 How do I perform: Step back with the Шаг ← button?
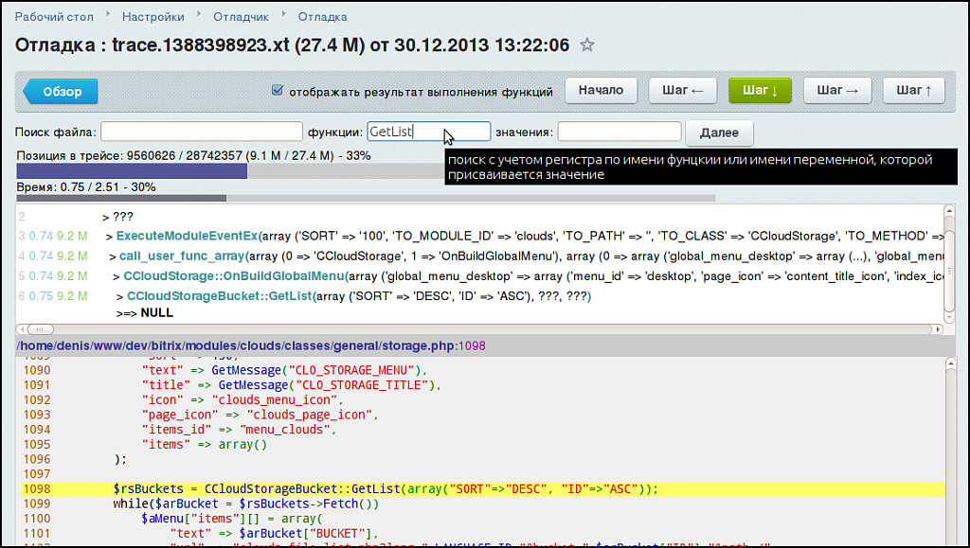pos(682,90)
